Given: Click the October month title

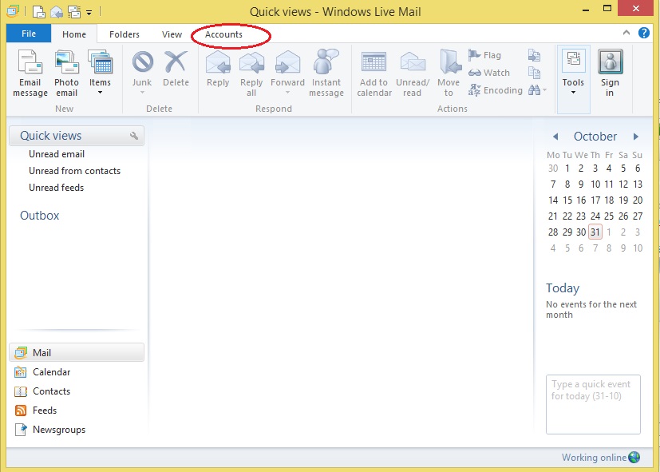Looking at the screenshot, I should pyautogui.click(x=595, y=137).
